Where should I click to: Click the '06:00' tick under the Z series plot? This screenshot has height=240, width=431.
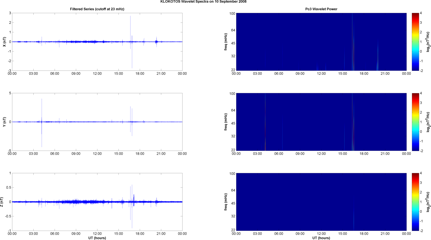click(x=55, y=234)
